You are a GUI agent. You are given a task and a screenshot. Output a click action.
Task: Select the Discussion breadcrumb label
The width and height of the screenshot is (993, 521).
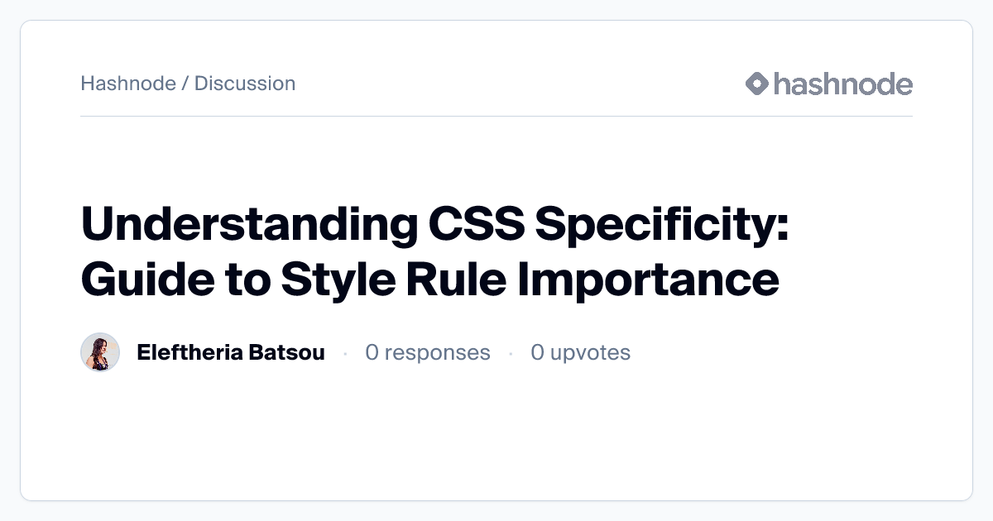[245, 84]
